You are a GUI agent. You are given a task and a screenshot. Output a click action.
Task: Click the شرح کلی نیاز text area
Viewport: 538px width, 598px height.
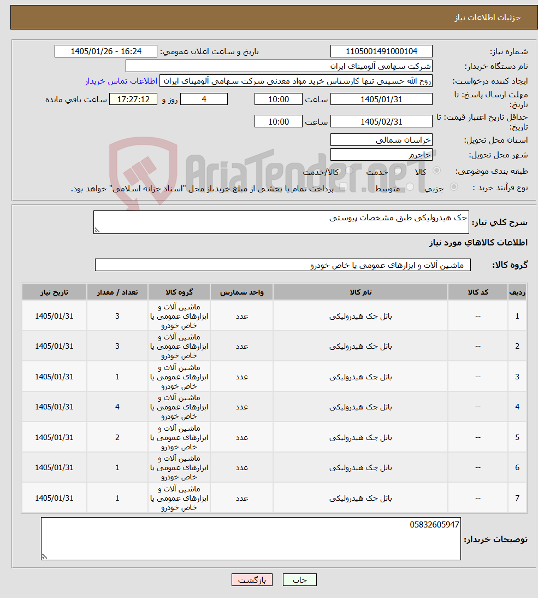click(281, 222)
